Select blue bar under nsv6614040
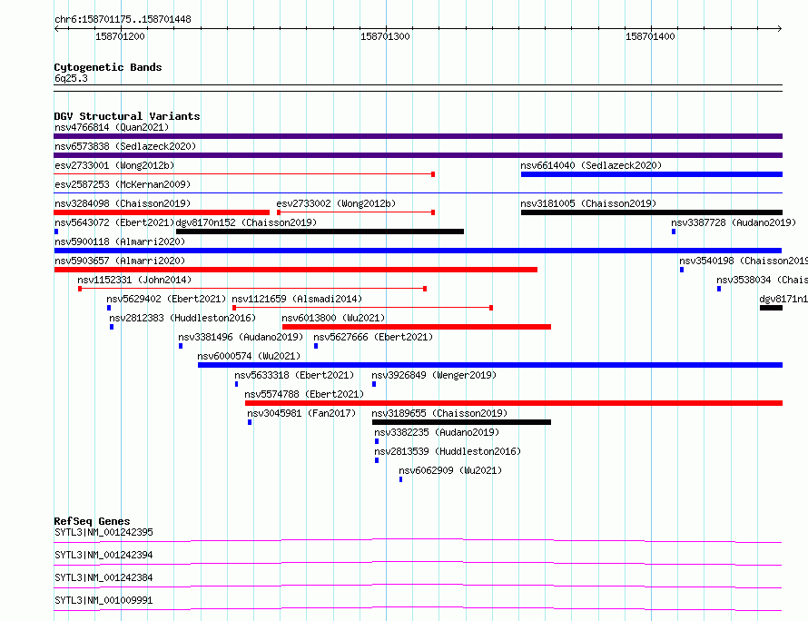 (652, 174)
